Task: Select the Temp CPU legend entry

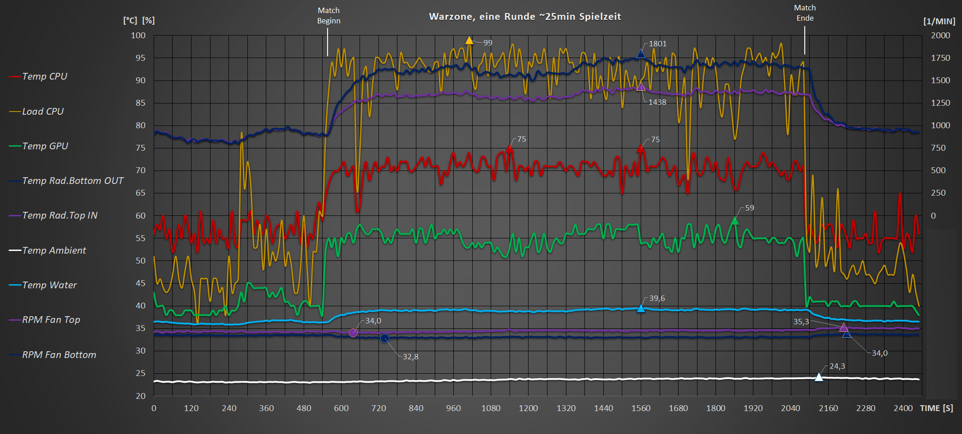Action: click(x=38, y=76)
